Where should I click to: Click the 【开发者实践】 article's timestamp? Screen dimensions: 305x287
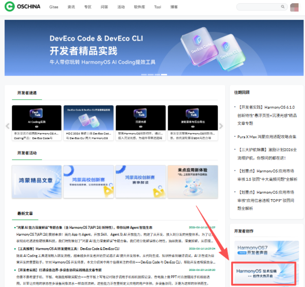pyautogui.click(x=202, y=270)
